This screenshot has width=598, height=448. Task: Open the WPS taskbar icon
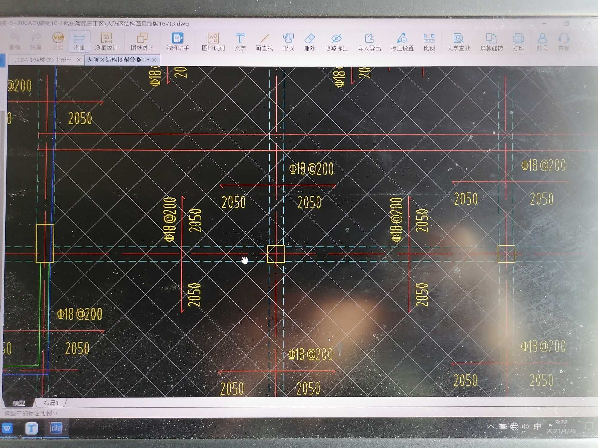click(8, 429)
